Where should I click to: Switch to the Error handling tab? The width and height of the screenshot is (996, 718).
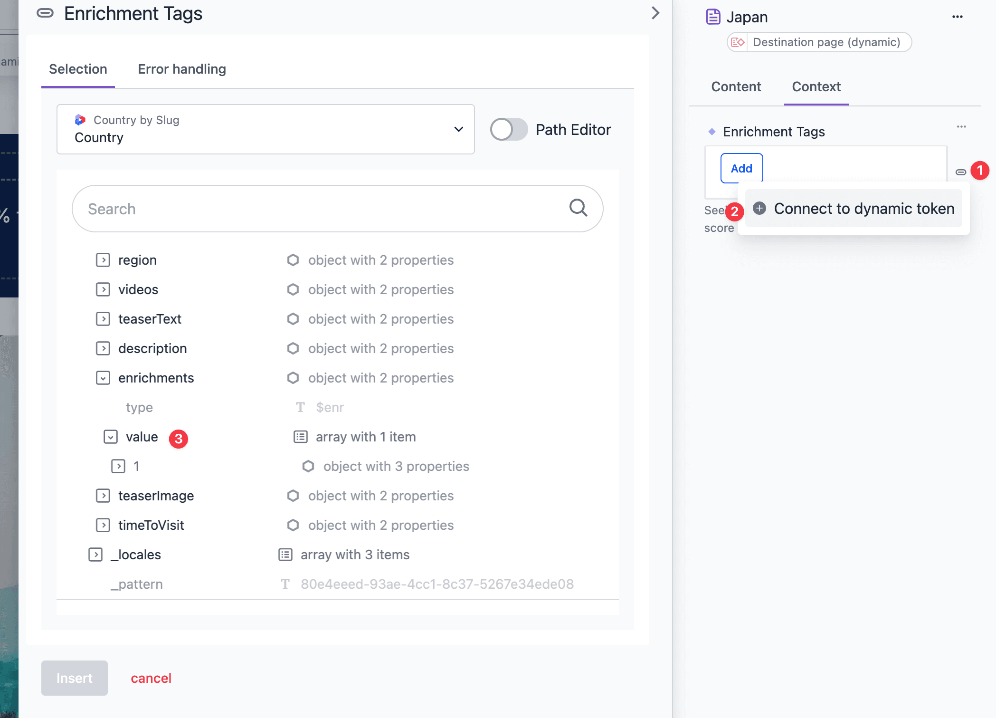click(182, 69)
